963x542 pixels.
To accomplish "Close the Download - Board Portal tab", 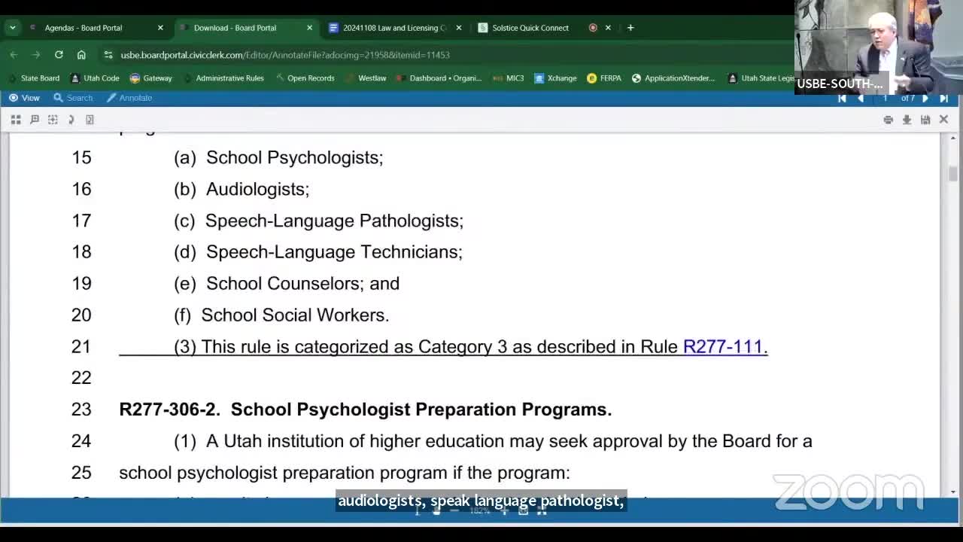I will [x=309, y=28].
